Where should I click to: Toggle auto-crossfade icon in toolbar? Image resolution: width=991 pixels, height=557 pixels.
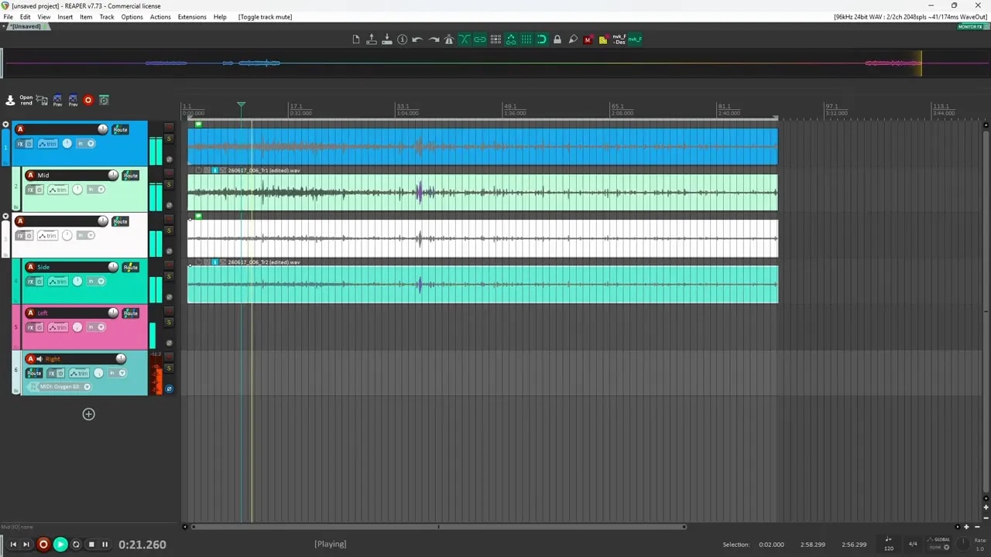[465, 39]
